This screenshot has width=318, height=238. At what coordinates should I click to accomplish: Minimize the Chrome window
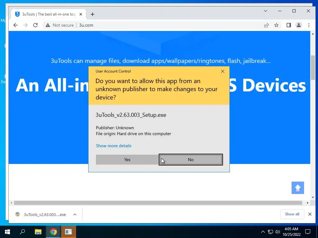[x=280, y=11]
